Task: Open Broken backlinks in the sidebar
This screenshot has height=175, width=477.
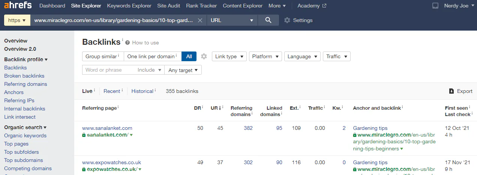Action: click(24, 76)
